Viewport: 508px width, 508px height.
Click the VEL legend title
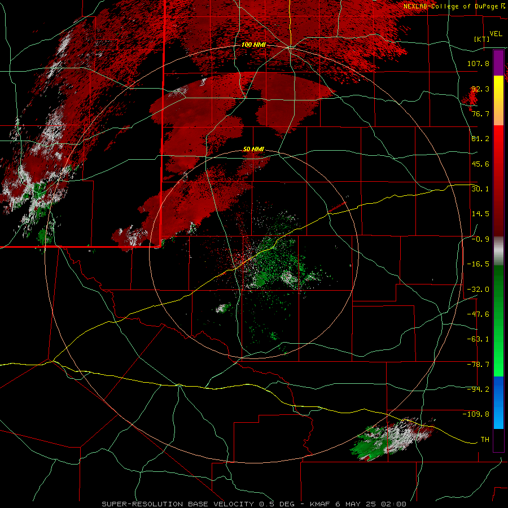coord(496,34)
